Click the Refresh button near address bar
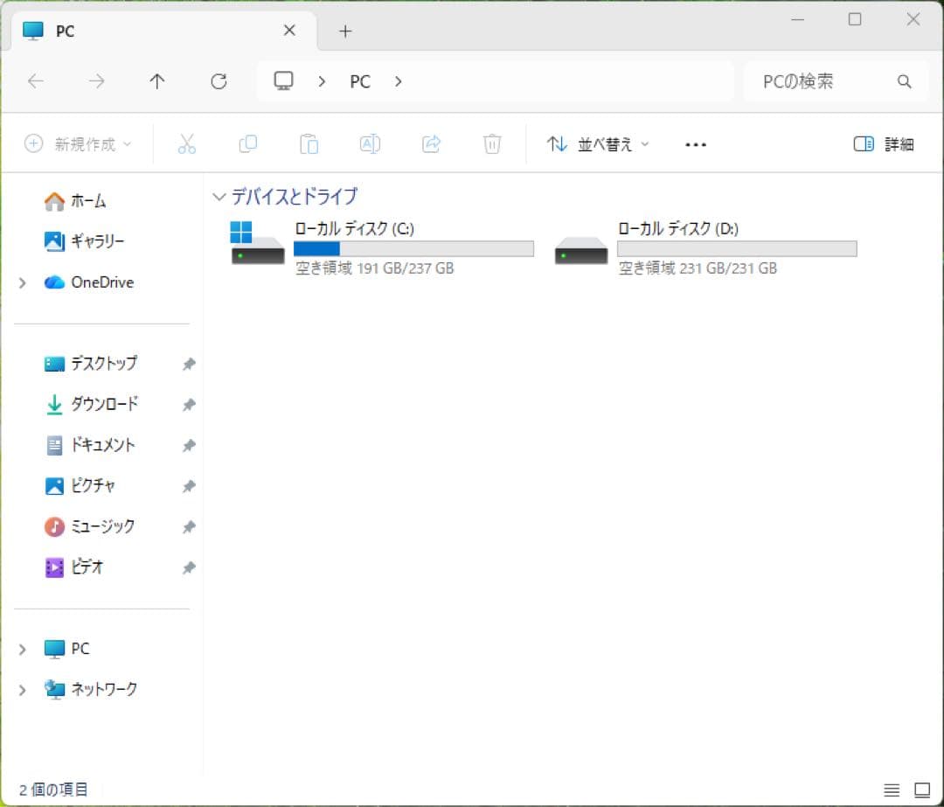 (219, 81)
